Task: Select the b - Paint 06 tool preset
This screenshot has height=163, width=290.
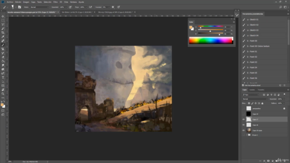Action: click(x=265, y=78)
